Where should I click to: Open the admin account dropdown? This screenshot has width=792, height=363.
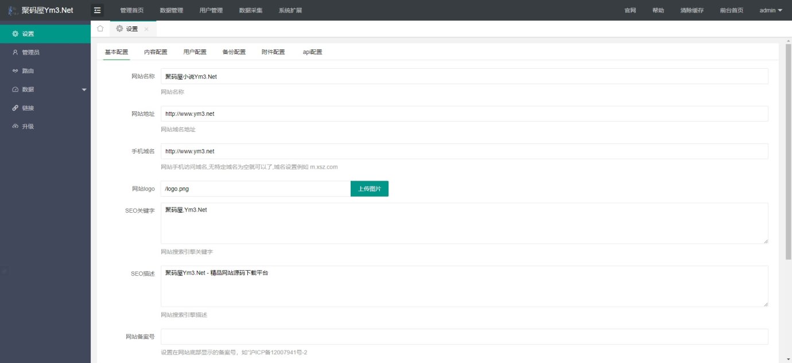[x=770, y=10]
